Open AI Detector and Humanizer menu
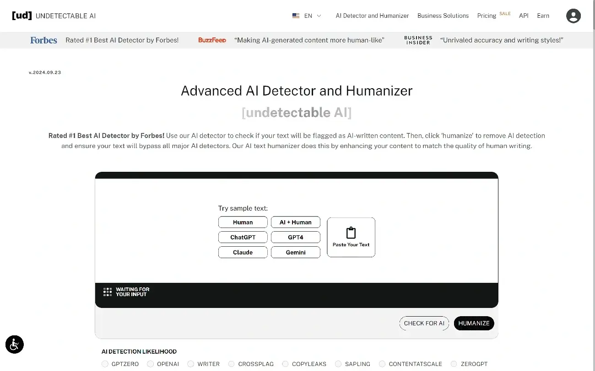The width and height of the screenshot is (595, 371). (372, 16)
